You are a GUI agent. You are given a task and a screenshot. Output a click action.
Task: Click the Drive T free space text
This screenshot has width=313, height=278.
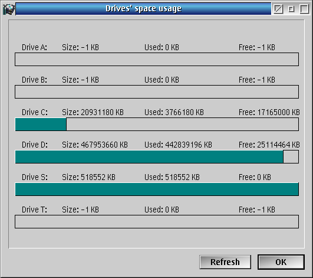pyautogui.click(x=257, y=210)
